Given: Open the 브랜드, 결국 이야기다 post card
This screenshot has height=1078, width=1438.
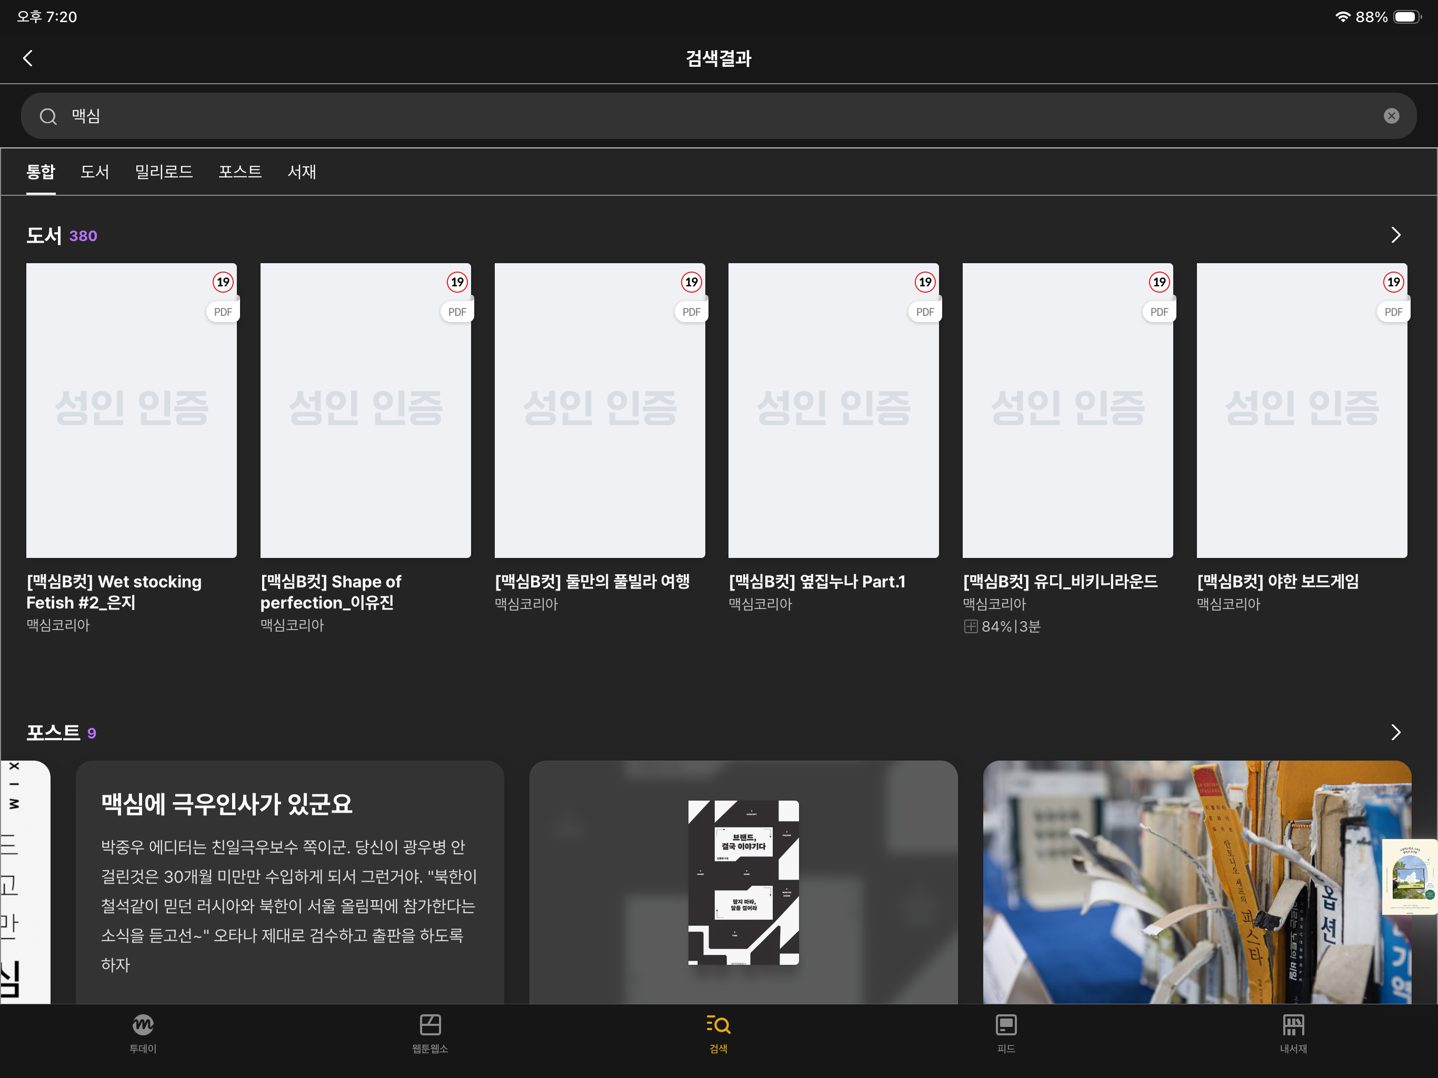Looking at the screenshot, I should coord(743,882).
